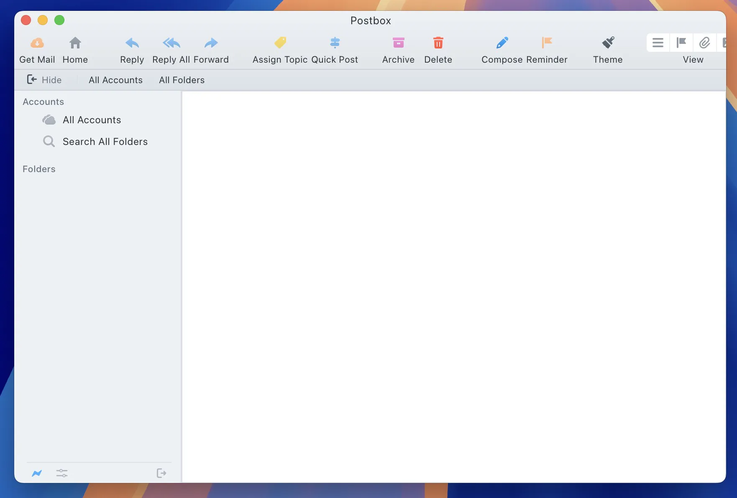This screenshot has height=498, width=737.
Task: Click the red Delete trash icon
Action: (438, 43)
